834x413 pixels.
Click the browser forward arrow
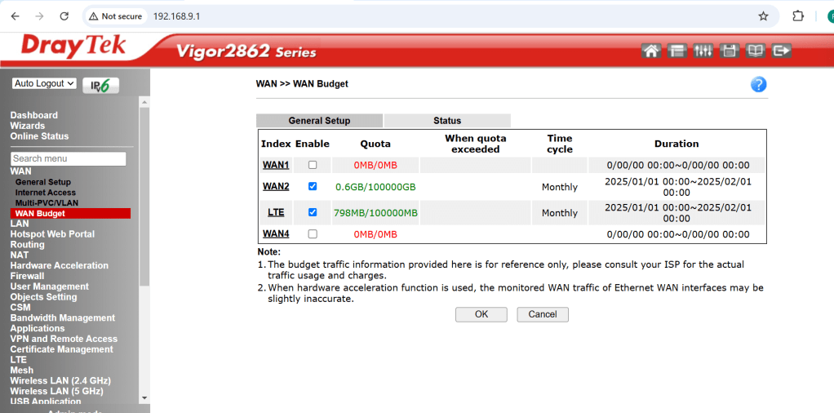coord(39,16)
